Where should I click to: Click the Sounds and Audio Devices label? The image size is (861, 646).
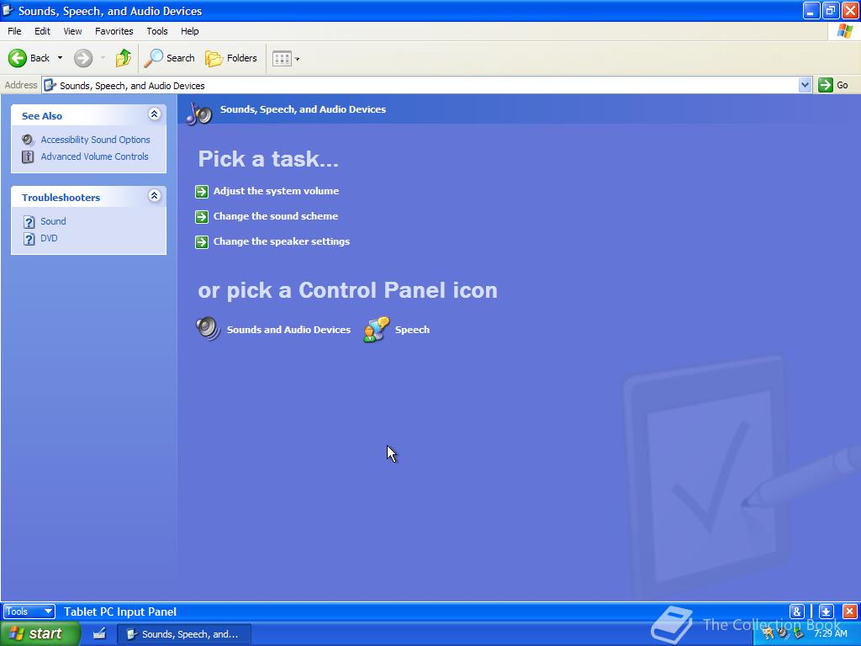(x=289, y=330)
